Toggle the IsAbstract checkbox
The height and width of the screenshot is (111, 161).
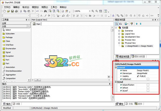[x=148, y=79]
